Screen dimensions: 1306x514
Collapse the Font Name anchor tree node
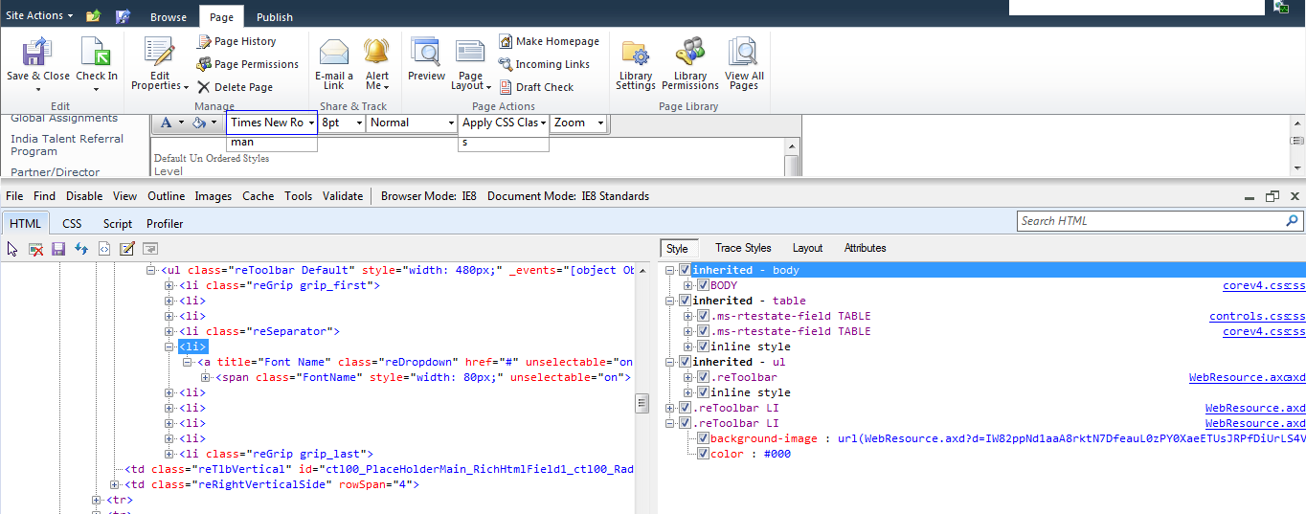(188, 362)
